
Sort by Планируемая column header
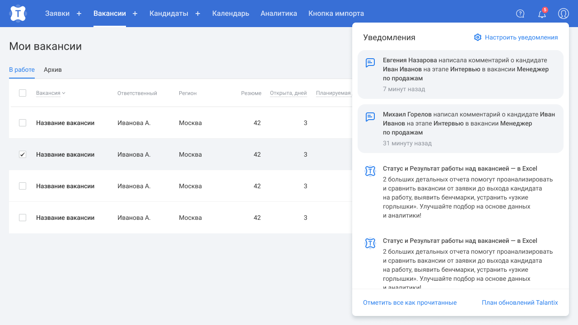(333, 93)
